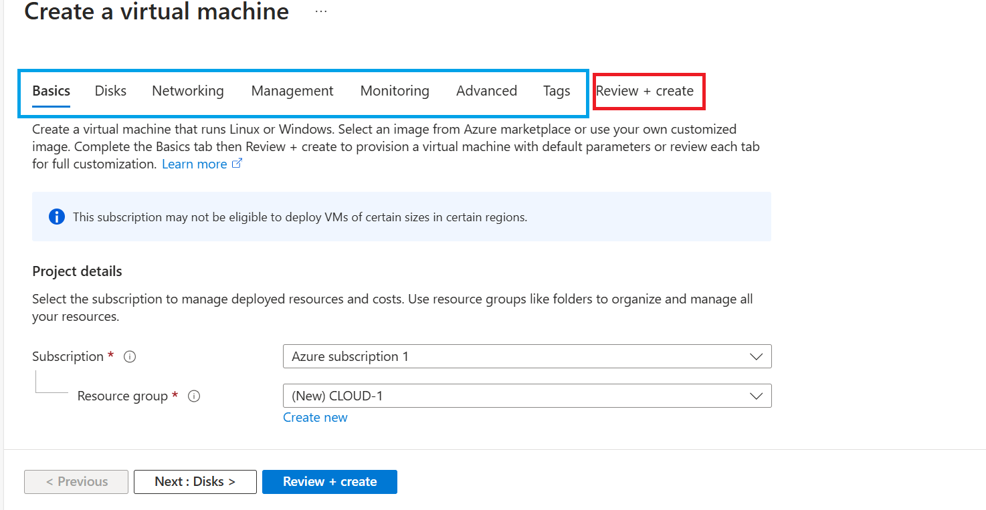Expand the Subscription dropdown
The height and width of the screenshot is (510, 986).
(x=527, y=356)
